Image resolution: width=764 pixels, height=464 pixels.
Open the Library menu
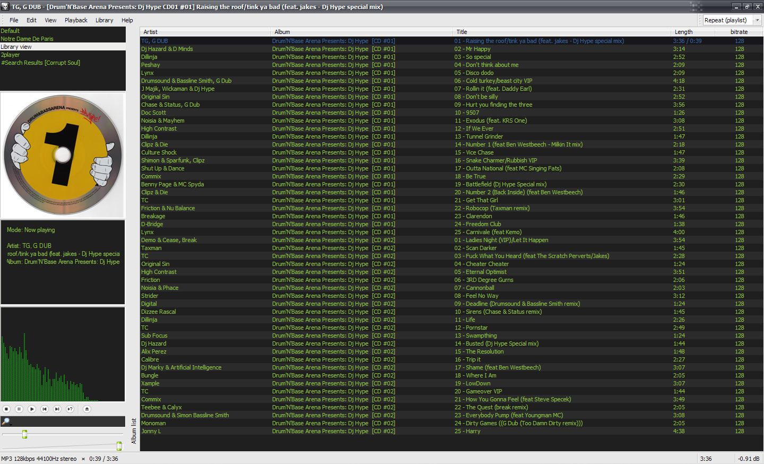(104, 20)
